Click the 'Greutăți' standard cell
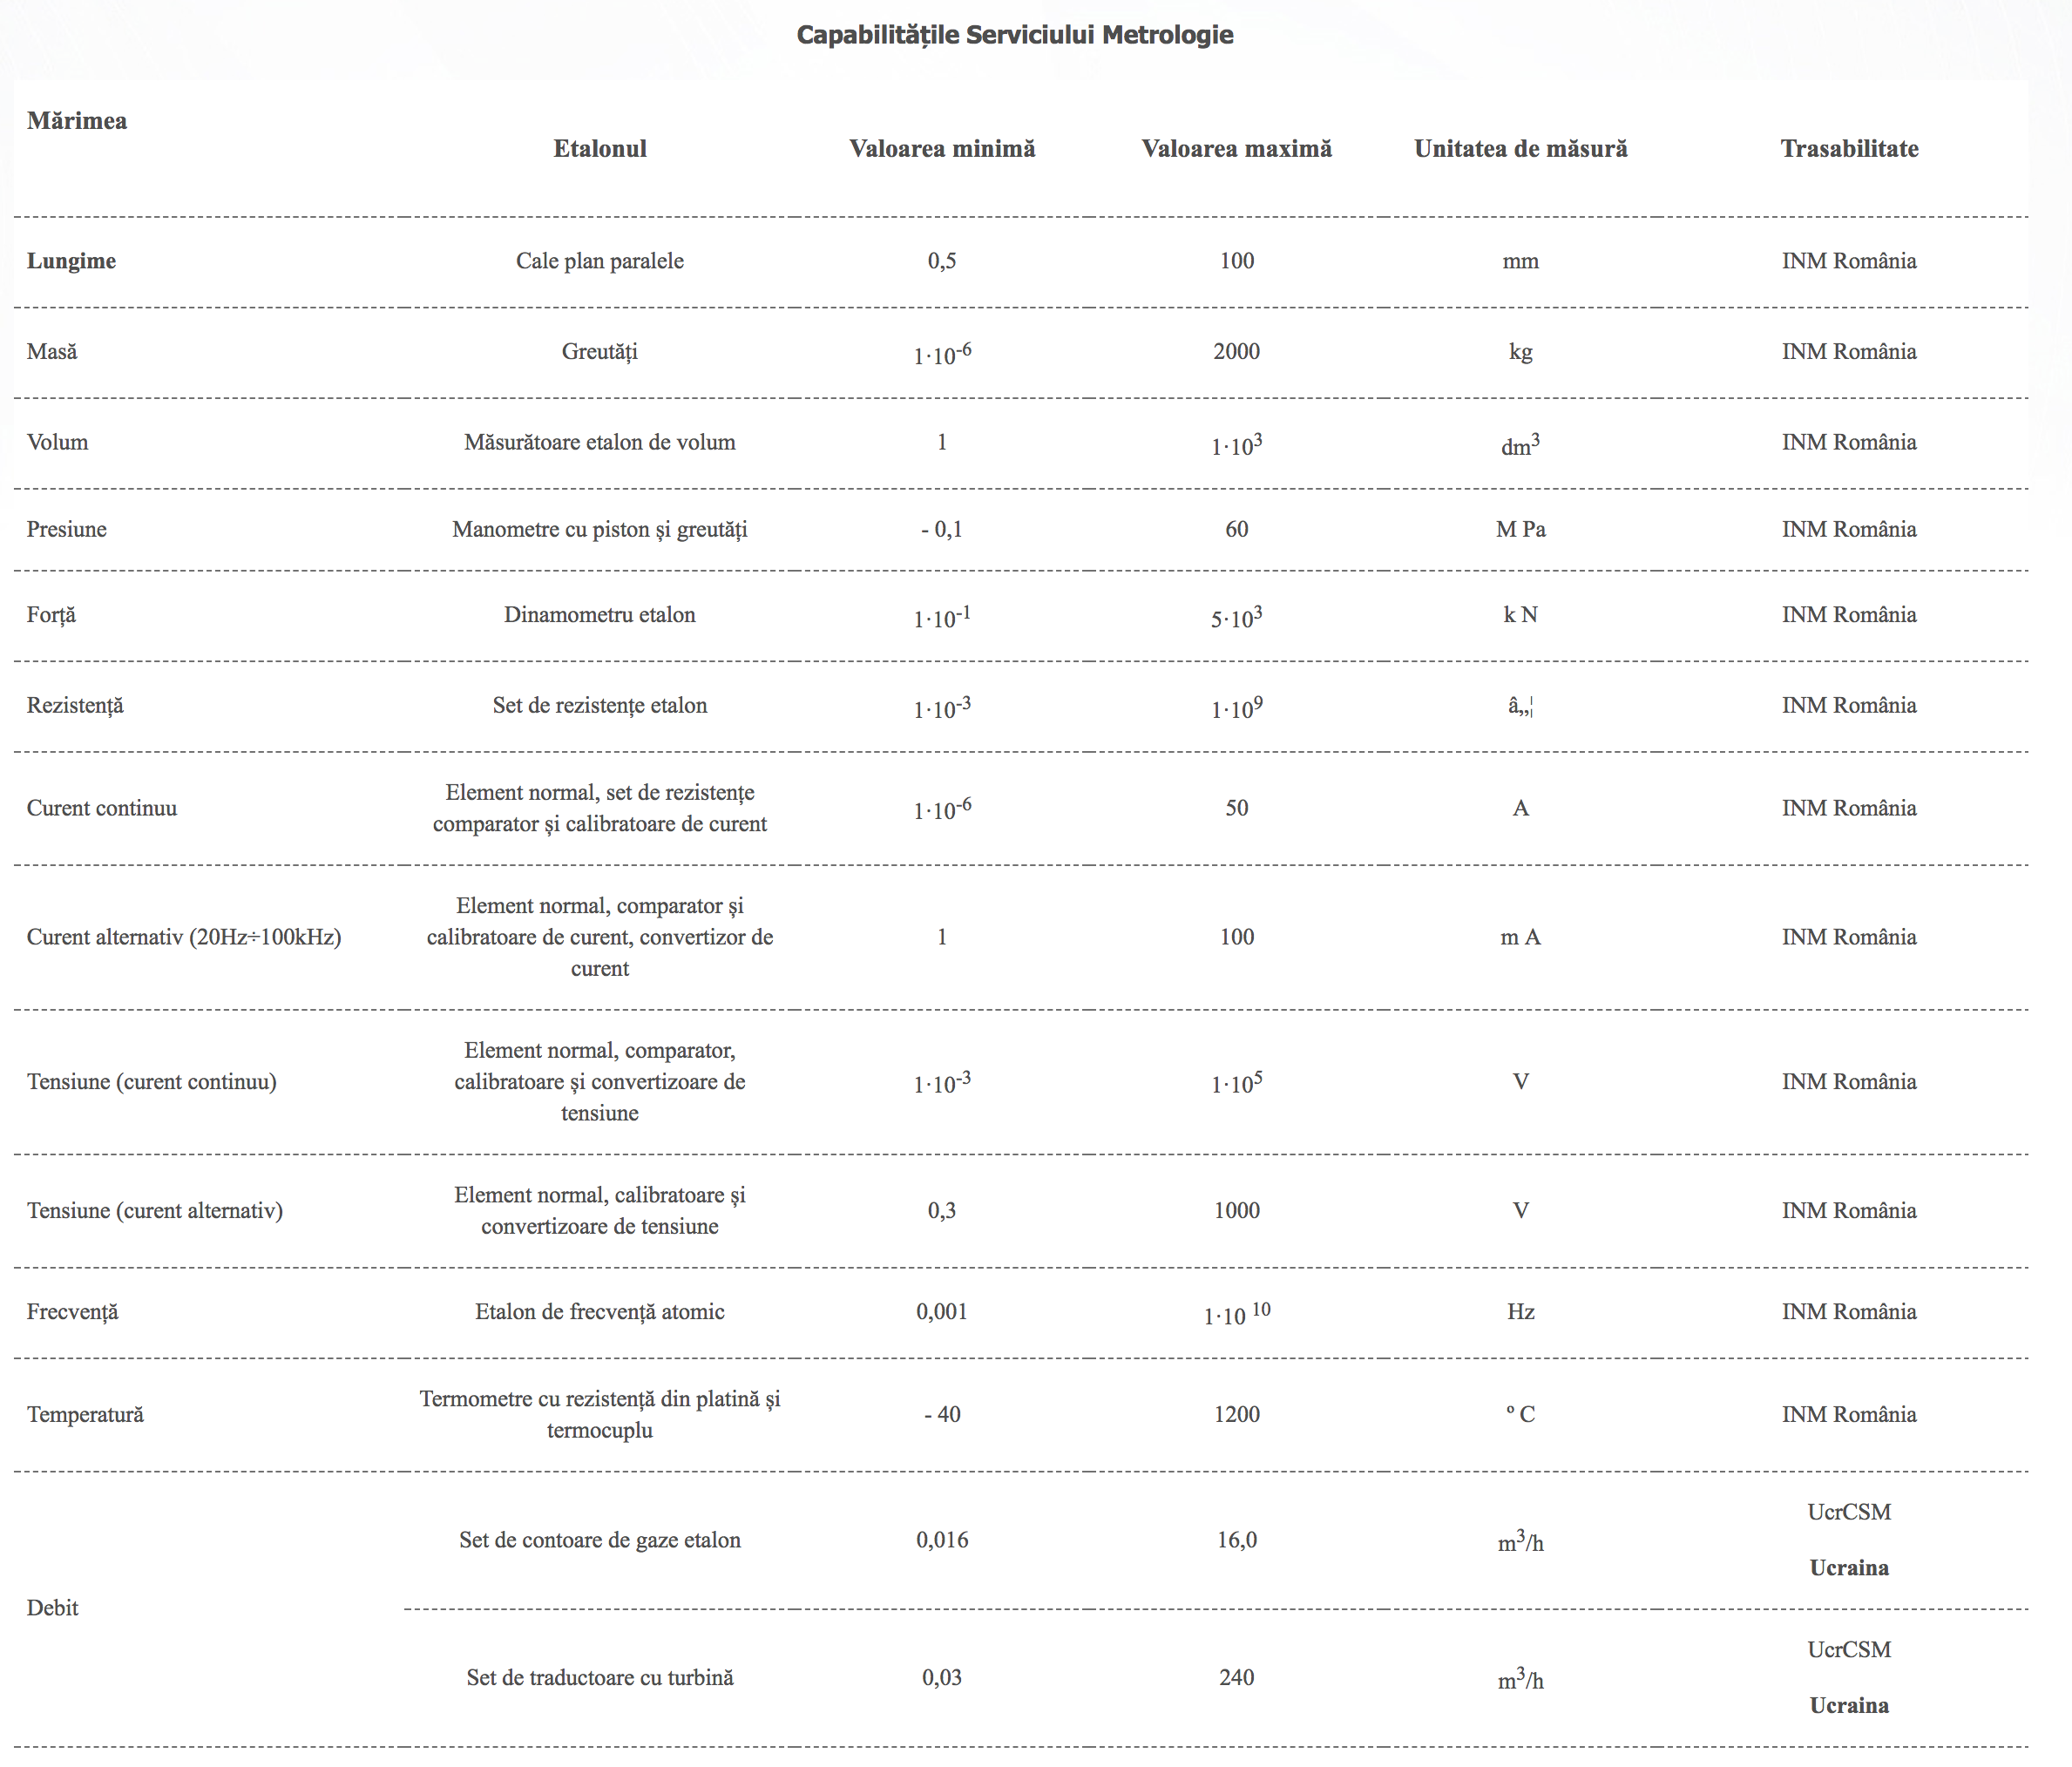Viewport: 2072px width, 1767px height. [600, 352]
